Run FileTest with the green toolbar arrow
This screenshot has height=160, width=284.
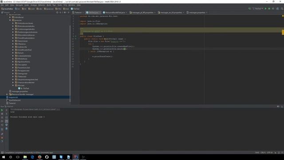pyautogui.click(x=265, y=9)
